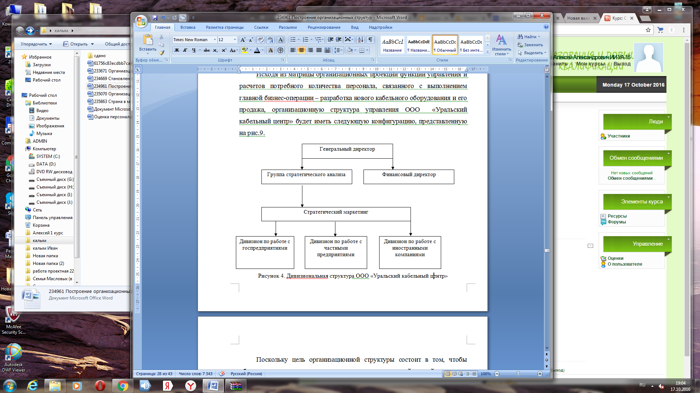This screenshot has height=393, width=700.
Task: Open the font name dropdown
Action: coord(215,40)
